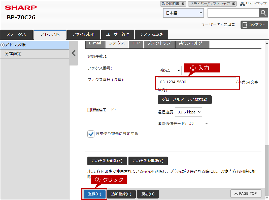269x200 pixels.
Task: Click the sitemap icon
Action: coord(242,4)
